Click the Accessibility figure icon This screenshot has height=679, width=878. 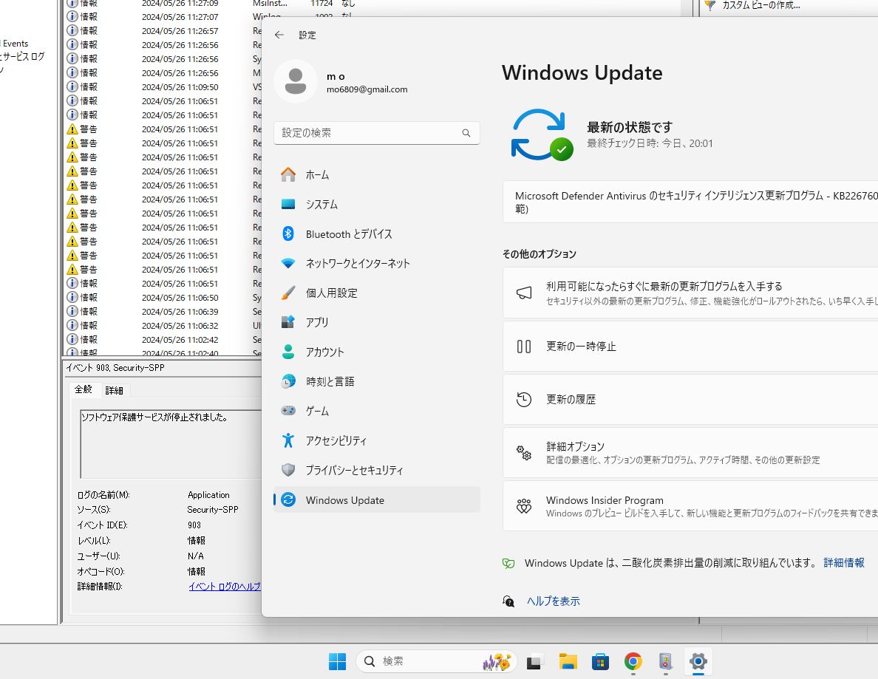(288, 440)
